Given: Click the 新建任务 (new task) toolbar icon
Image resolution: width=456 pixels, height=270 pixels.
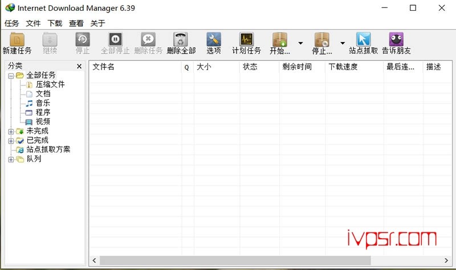Looking at the screenshot, I should (x=17, y=39).
